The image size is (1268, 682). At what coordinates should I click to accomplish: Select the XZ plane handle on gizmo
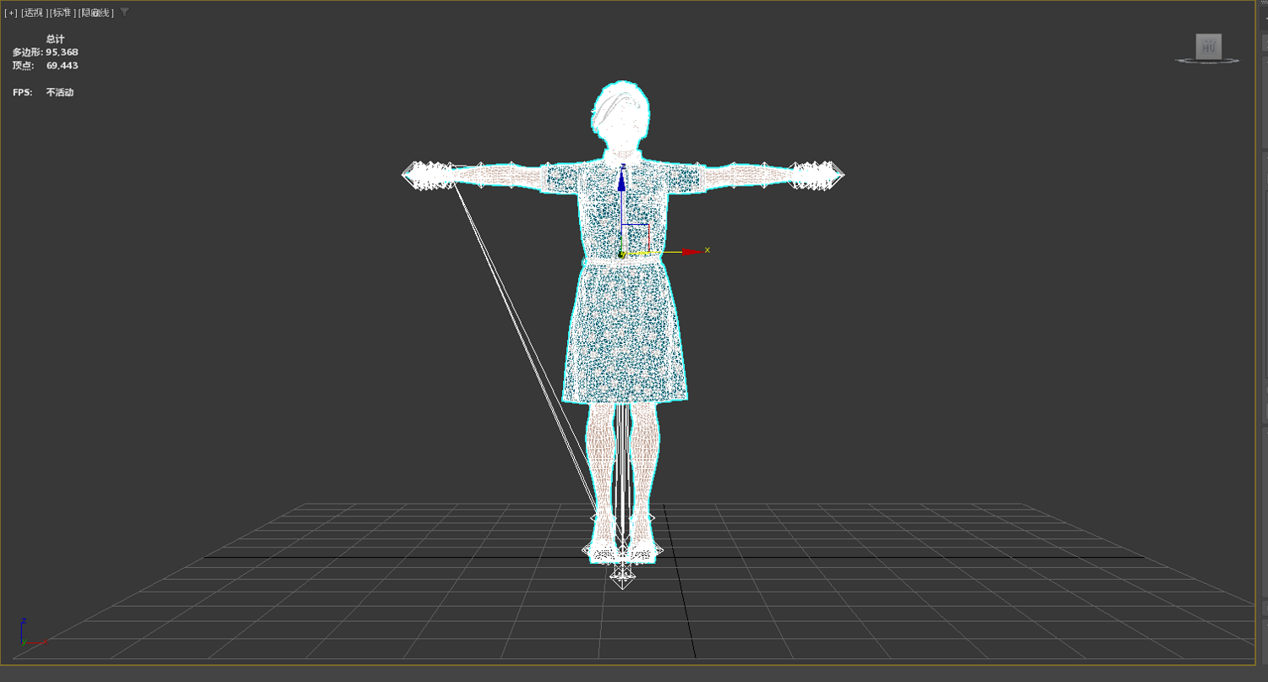click(636, 237)
